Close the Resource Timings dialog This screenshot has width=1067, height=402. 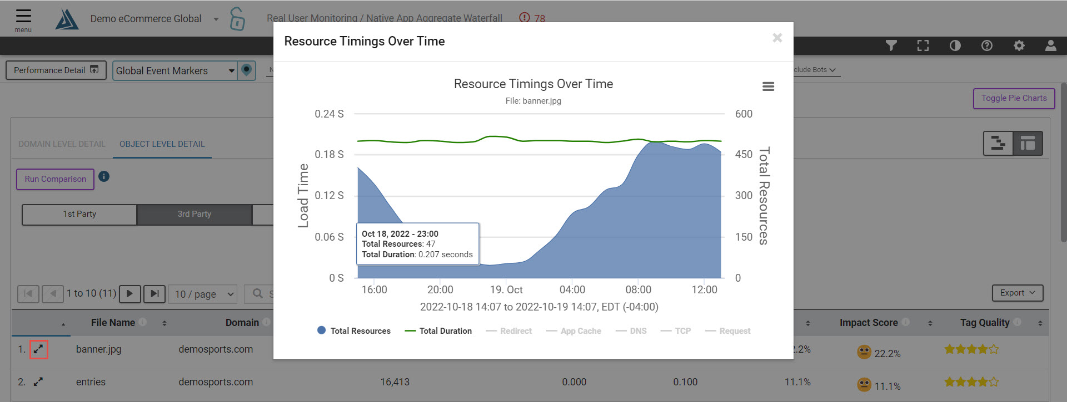[x=777, y=38]
